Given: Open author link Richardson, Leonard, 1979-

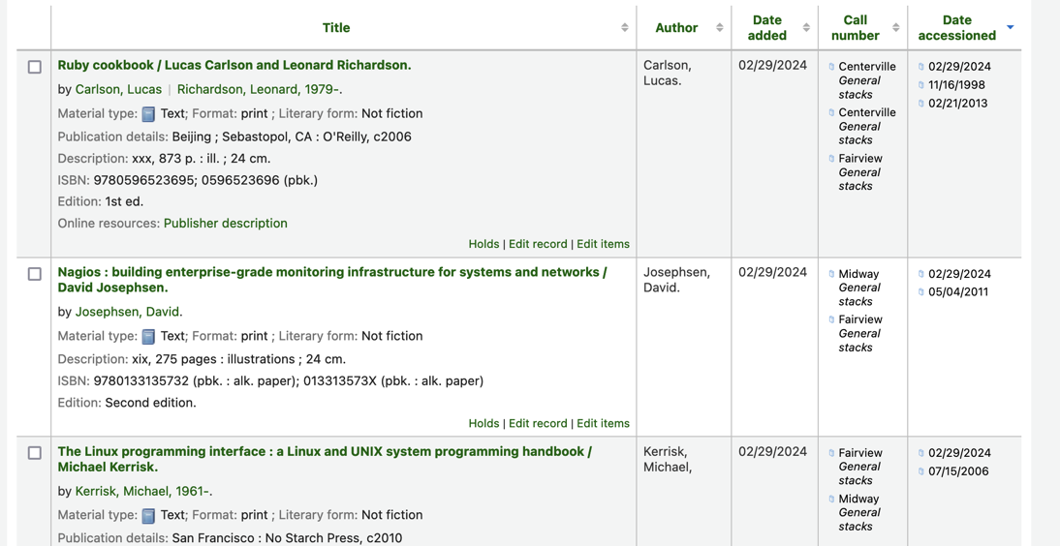Looking at the screenshot, I should tap(259, 89).
